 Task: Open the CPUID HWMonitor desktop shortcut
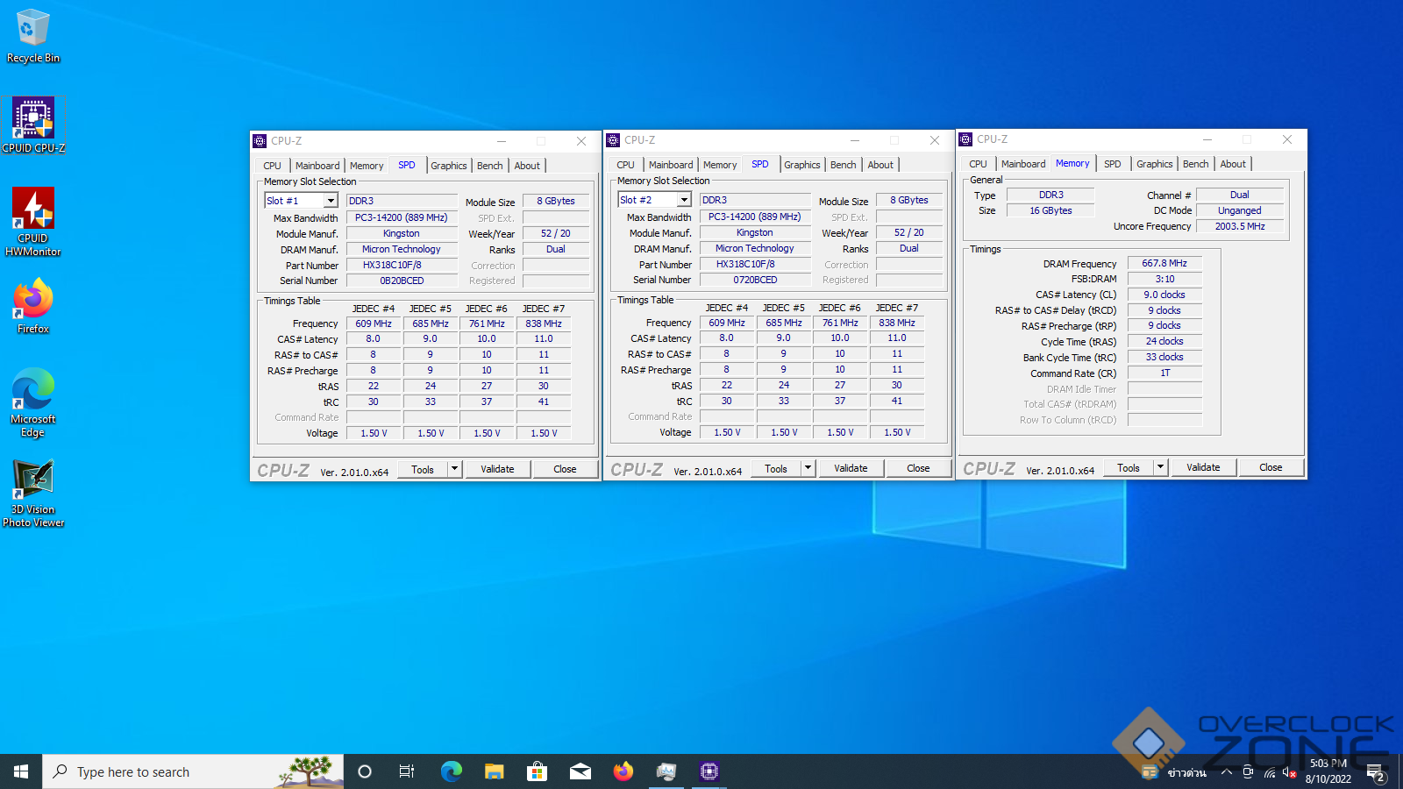(x=33, y=210)
